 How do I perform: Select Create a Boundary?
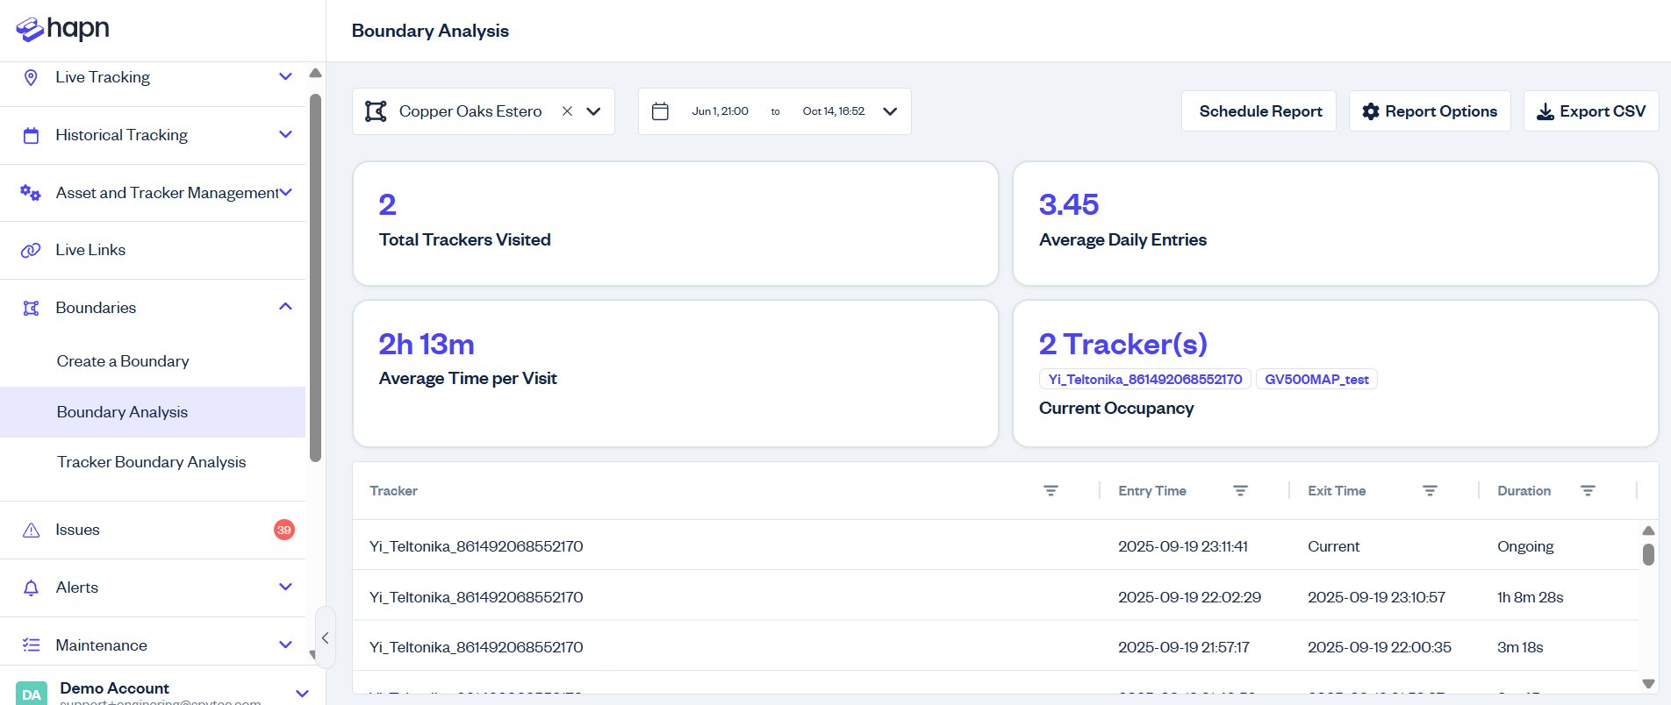click(x=123, y=361)
